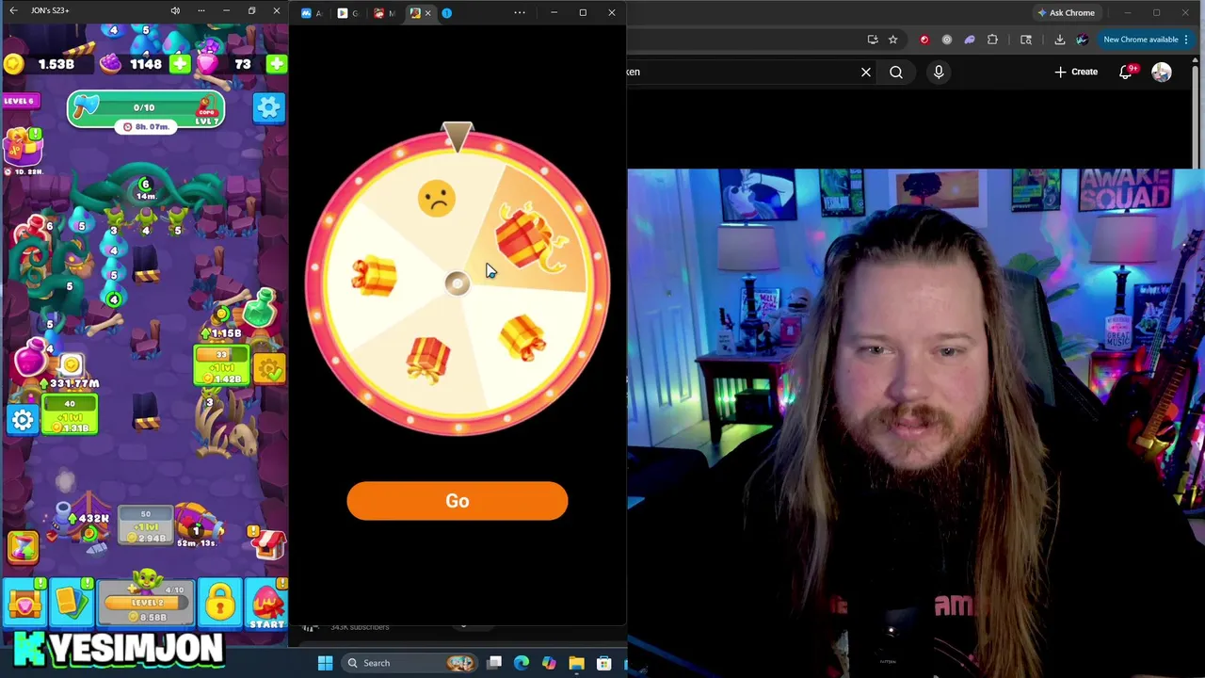
Task: Open the cards collection button
Action: point(71,604)
